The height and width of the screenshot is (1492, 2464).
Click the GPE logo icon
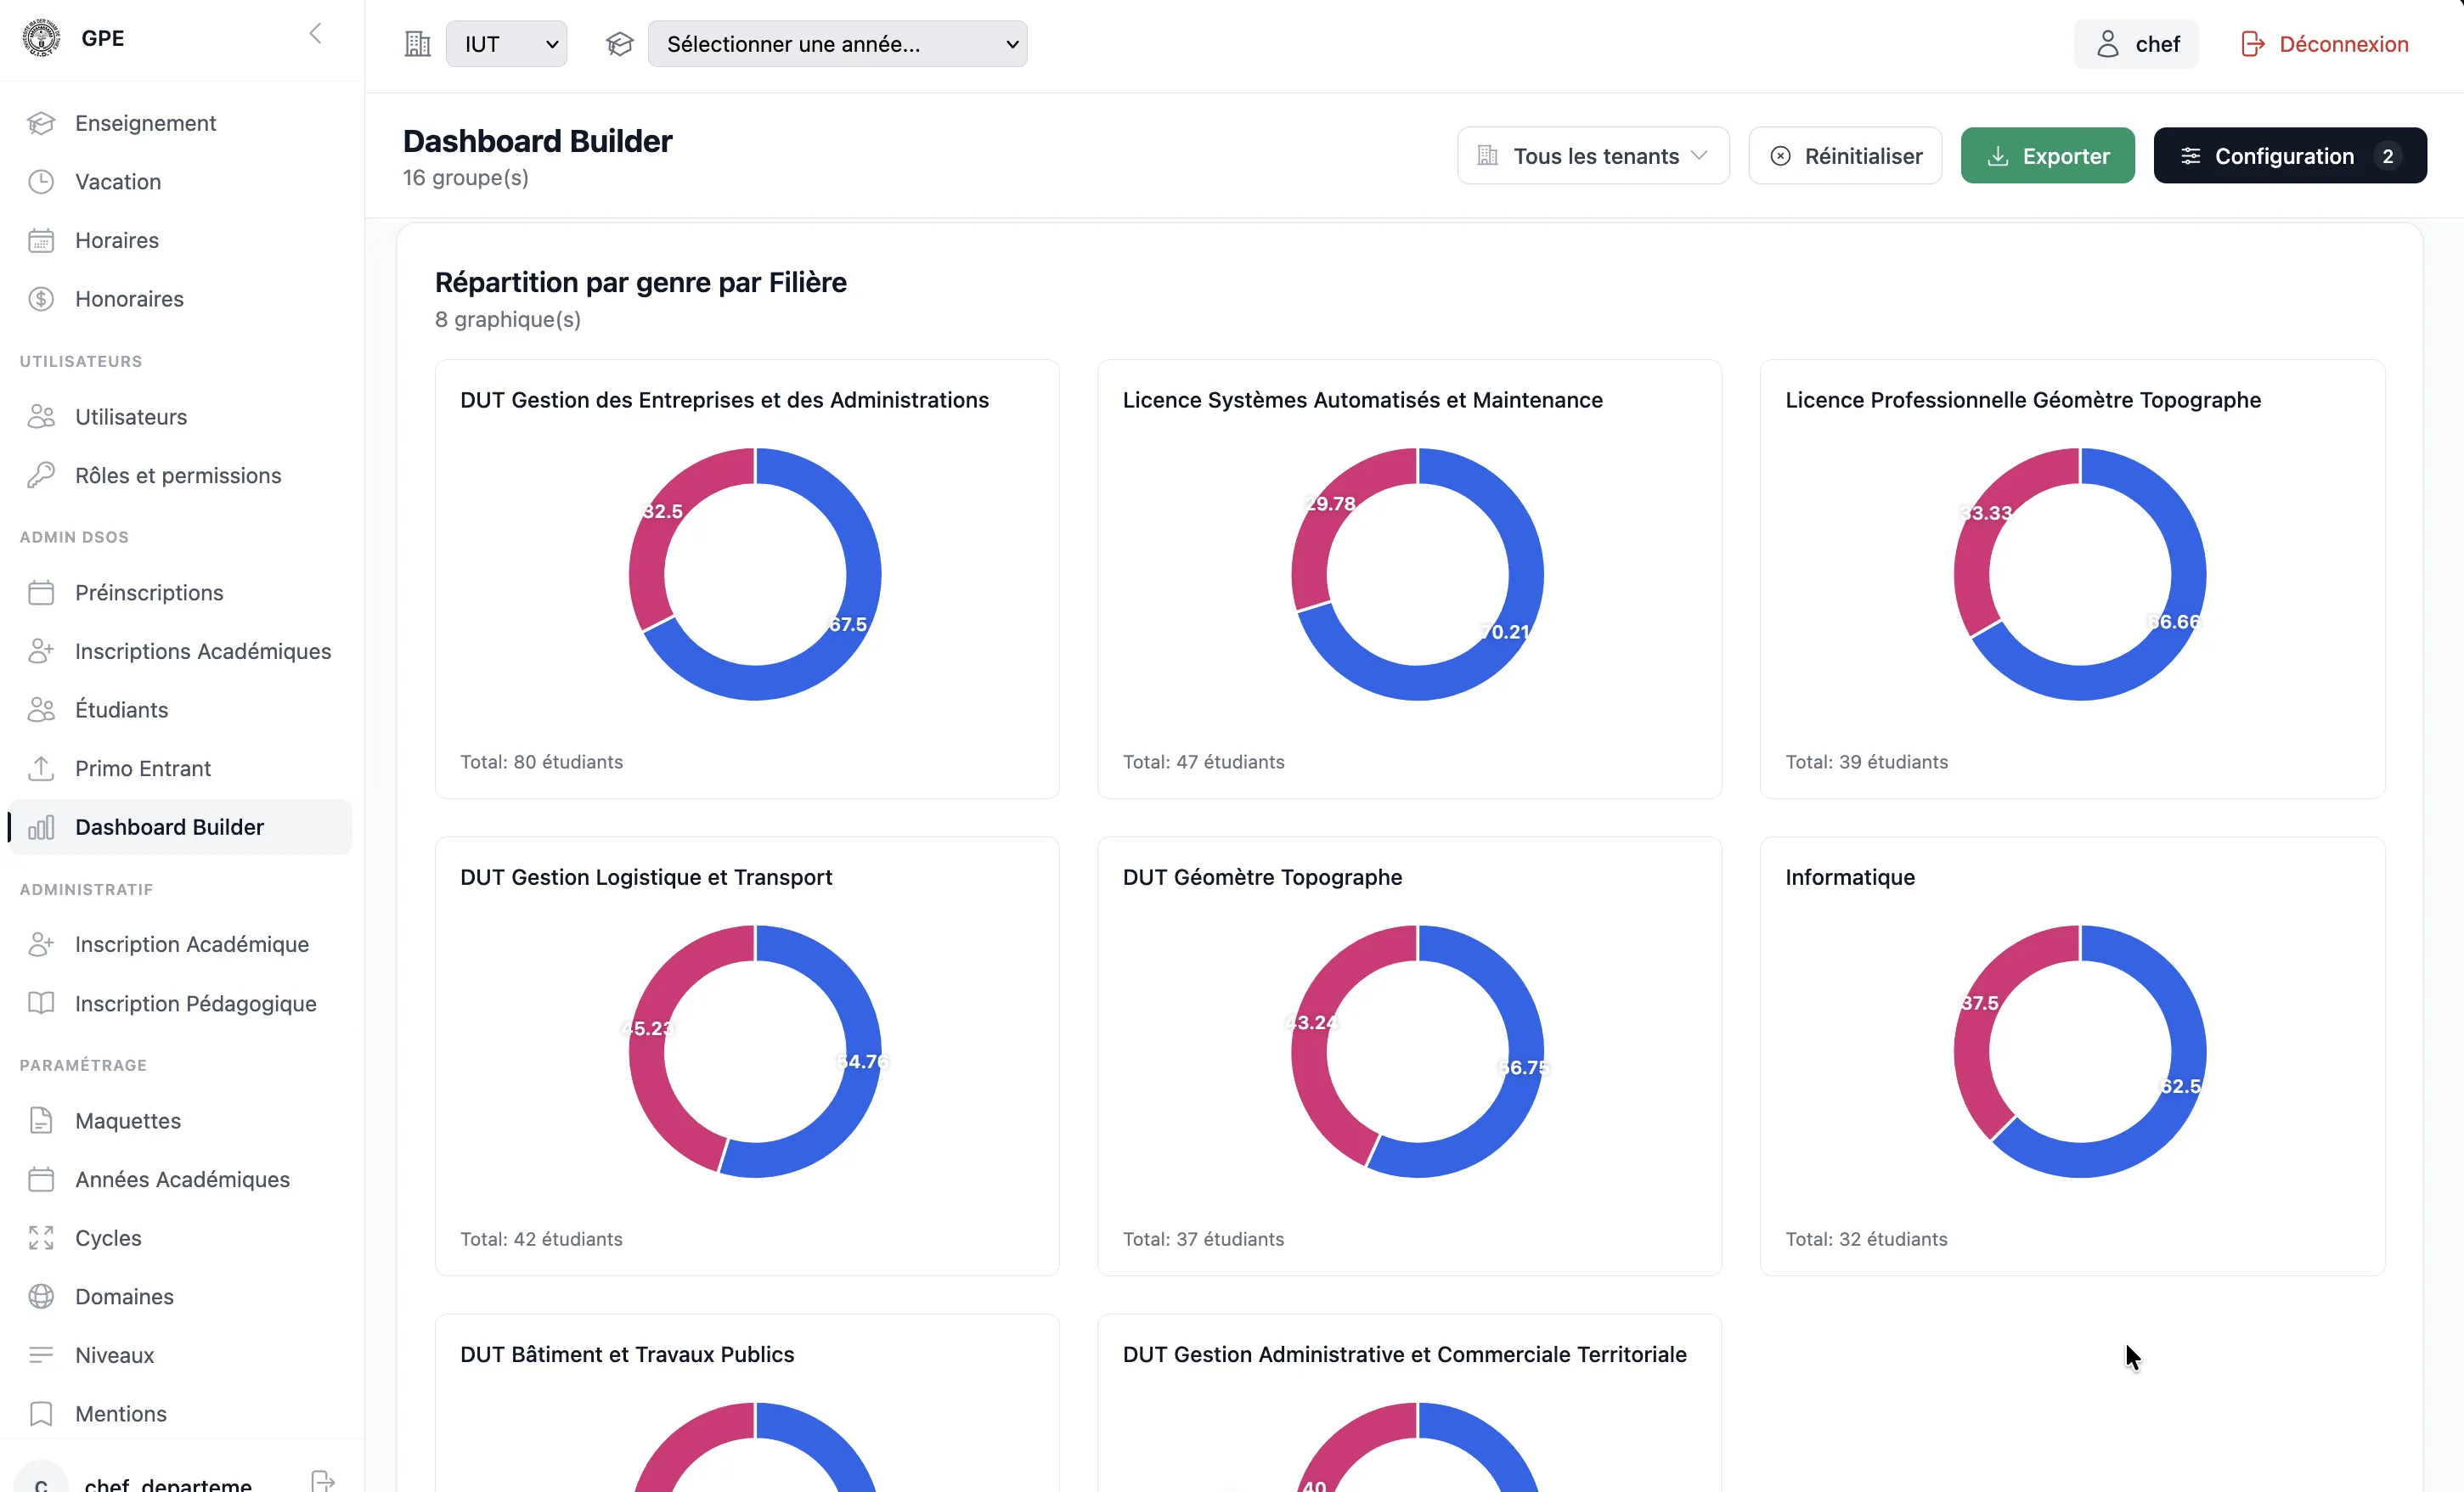41,38
